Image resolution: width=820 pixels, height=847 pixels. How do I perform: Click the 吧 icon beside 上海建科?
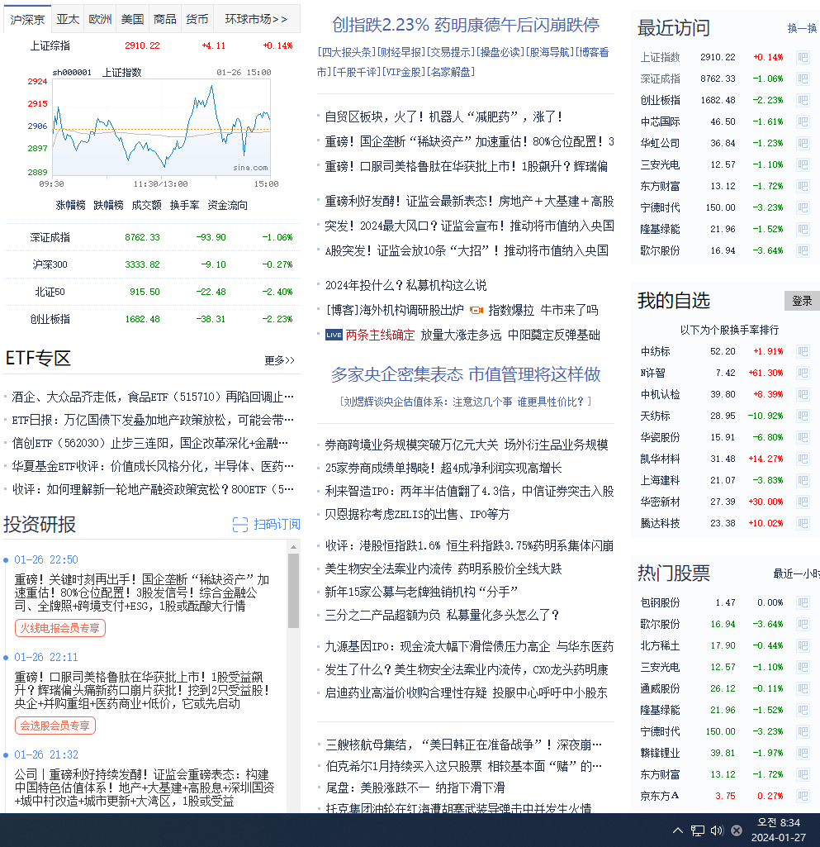(x=803, y=480)
